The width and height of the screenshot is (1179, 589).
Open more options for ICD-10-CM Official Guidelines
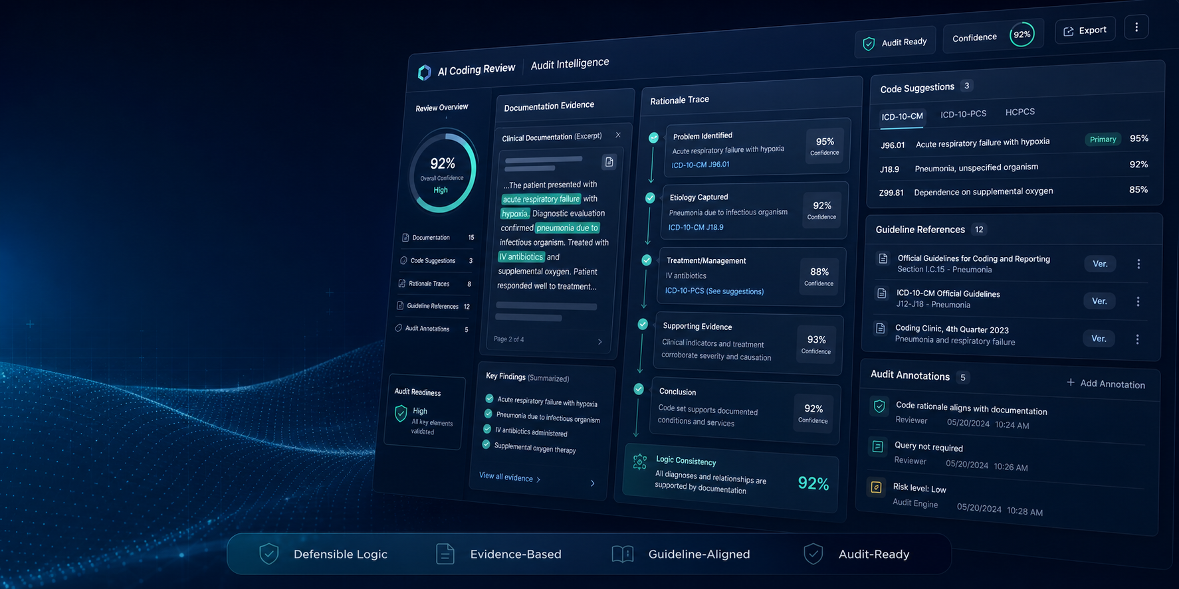click(1138, 301)
